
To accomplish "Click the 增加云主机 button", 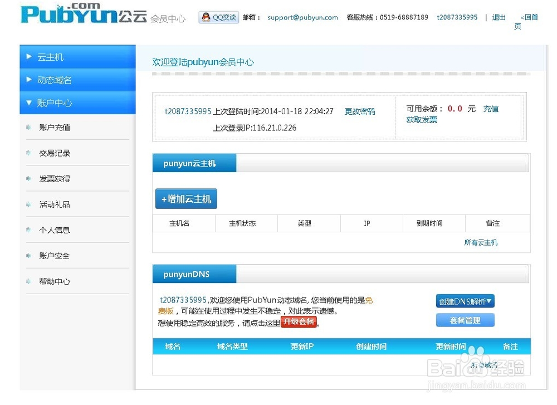I will (185, 198).
